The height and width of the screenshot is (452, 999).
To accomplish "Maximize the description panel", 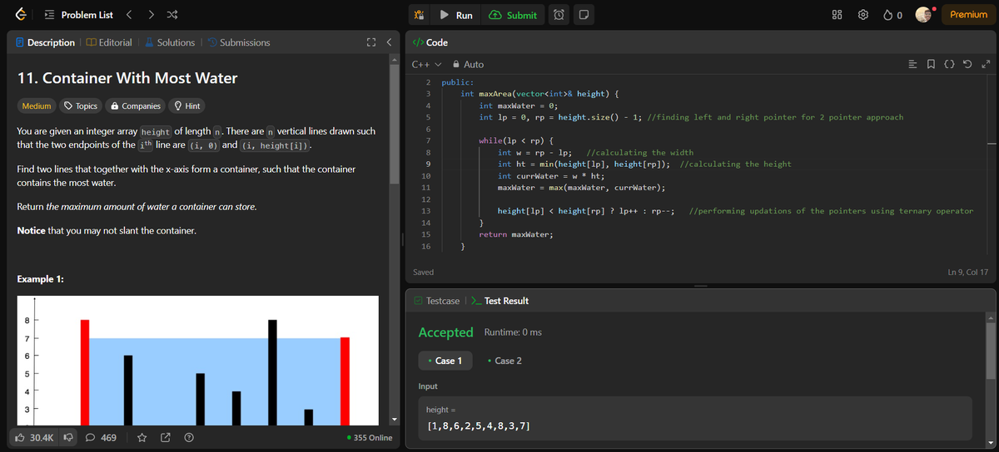I will tap(370, 42).
